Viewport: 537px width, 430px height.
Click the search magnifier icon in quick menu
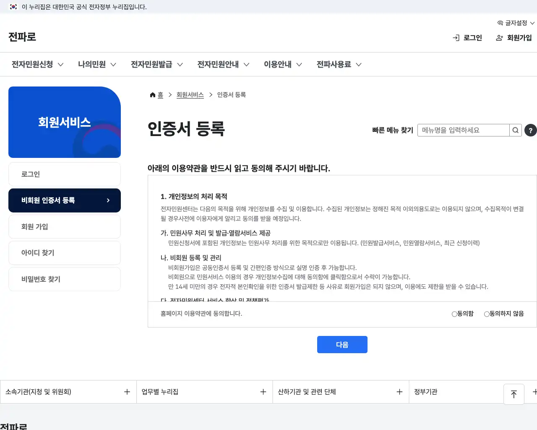tap(516, 130)
